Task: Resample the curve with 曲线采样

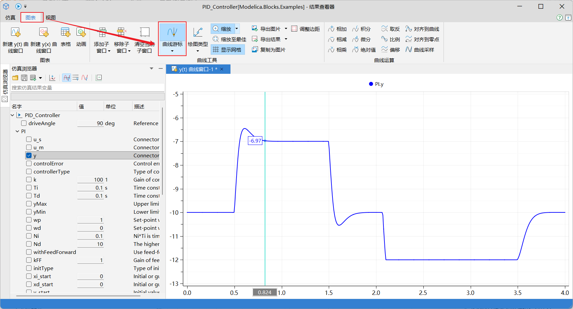Action: pos(420,50)
